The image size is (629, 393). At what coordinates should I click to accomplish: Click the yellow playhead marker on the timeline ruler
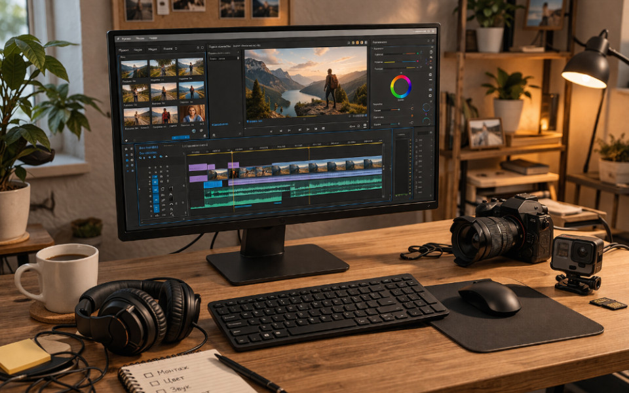click(x=232, y=153)
